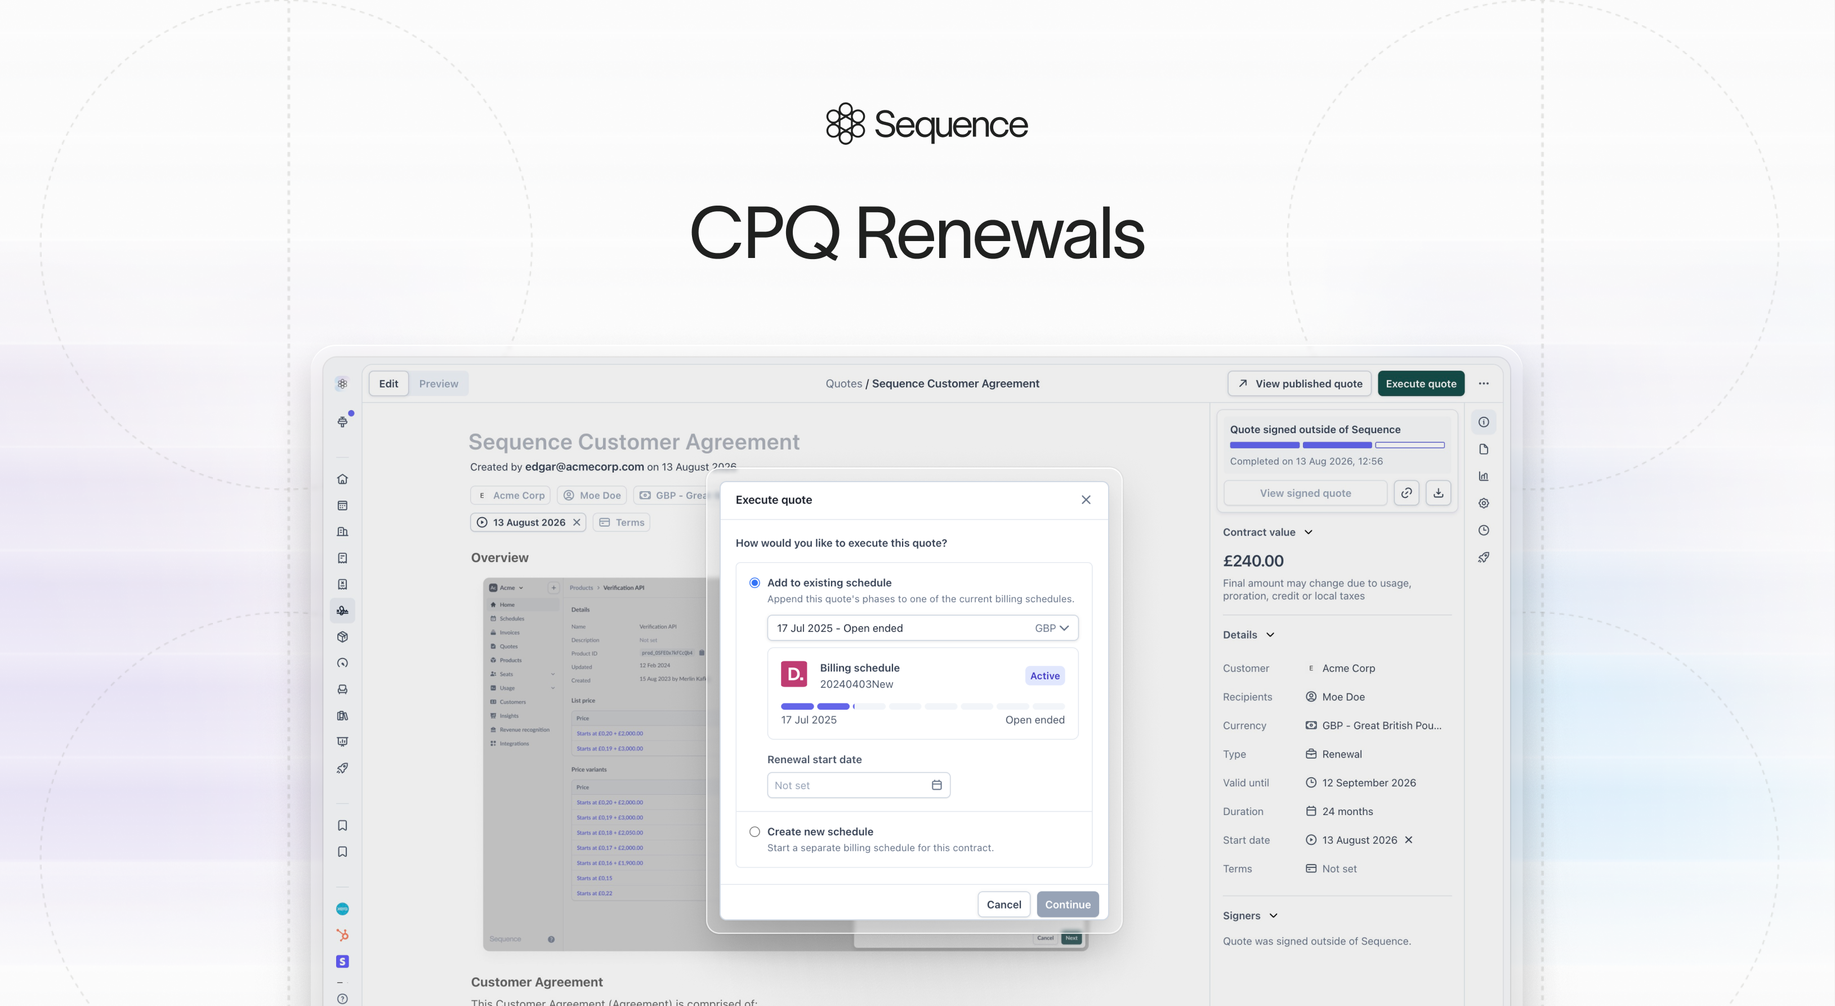Open the Sequence logo workspace icon in sidebar
1835x1006 pixels.
pos(342,384)
